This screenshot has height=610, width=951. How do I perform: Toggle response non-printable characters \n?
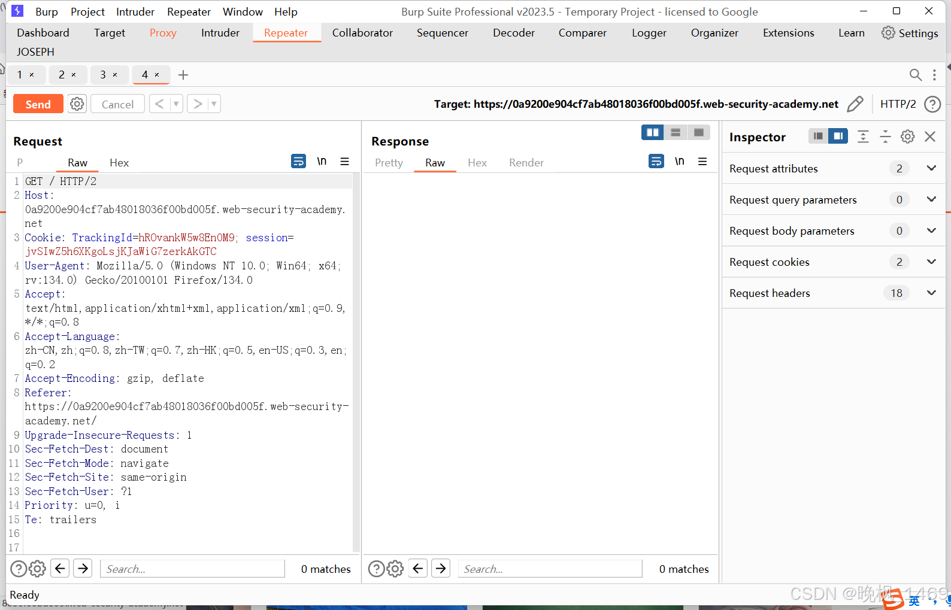click(x=680, y=161)
